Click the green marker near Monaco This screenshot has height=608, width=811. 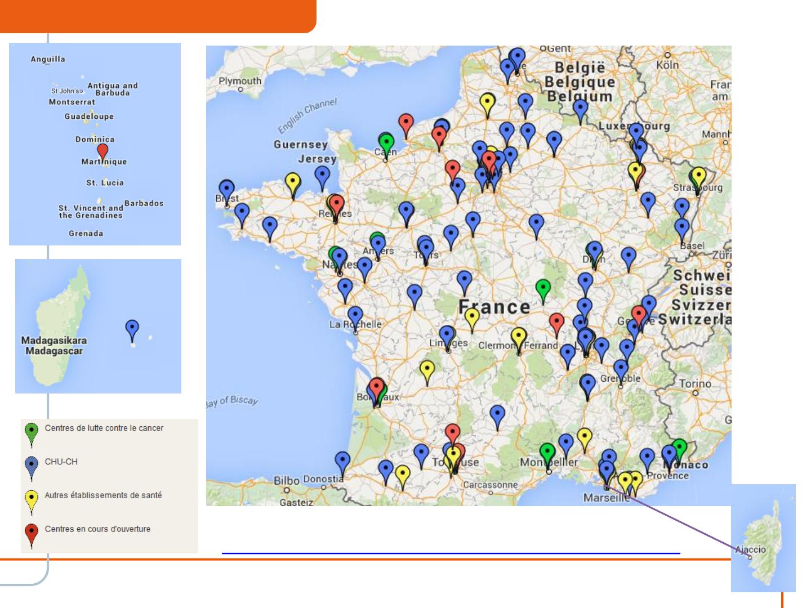680,451
